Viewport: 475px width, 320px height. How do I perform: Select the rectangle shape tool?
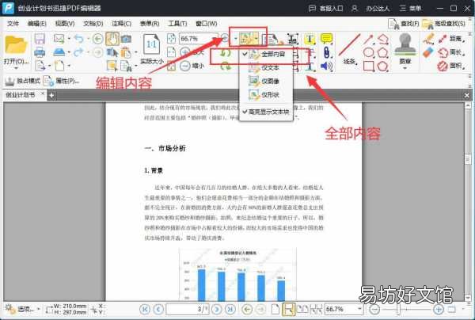(x=368, y=66)
